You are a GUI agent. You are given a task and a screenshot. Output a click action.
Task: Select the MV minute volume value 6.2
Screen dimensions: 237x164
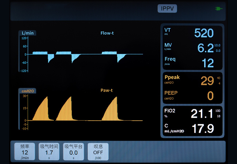tap(205, 48)
